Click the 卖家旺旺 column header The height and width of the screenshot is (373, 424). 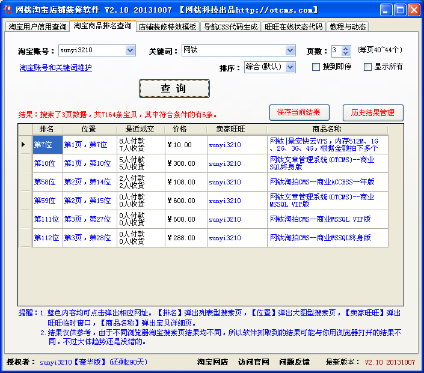(237, 129)
